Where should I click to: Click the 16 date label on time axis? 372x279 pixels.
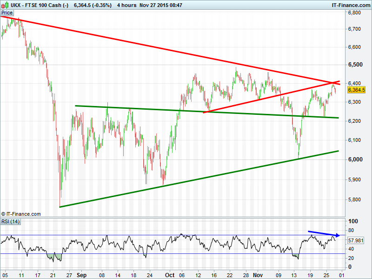(x=214, y=275)
